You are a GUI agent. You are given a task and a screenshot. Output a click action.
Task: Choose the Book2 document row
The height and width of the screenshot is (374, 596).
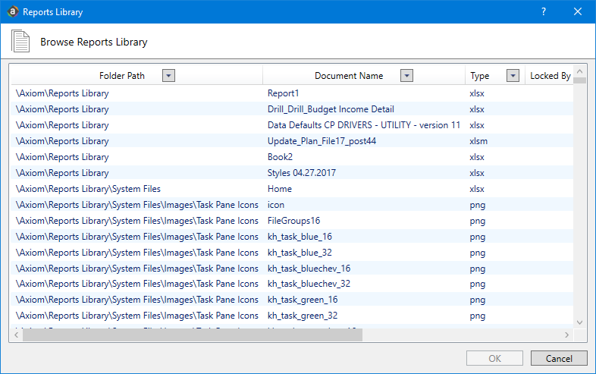click(280, 157)
